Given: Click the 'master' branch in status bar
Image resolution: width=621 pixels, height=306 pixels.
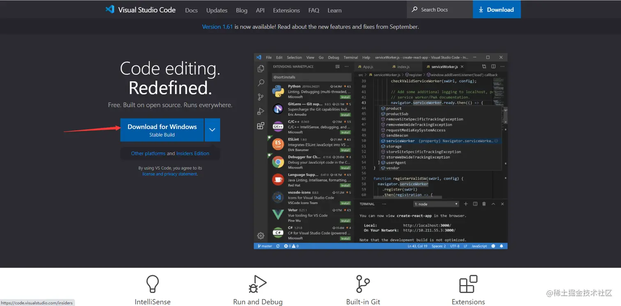Looking at the screenshot, I should click(265, 246).
